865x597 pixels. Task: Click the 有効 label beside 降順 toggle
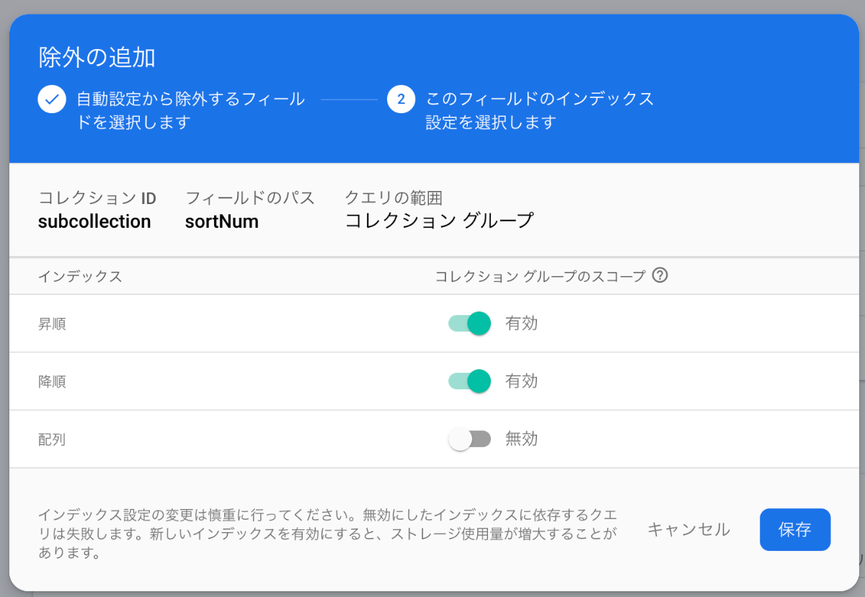(521, 381)
